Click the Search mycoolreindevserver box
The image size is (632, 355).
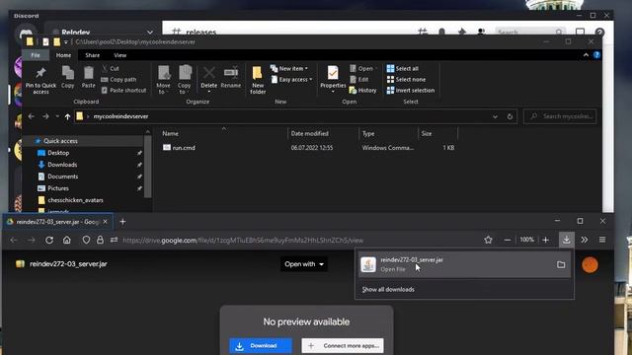[x=560, y=116]
